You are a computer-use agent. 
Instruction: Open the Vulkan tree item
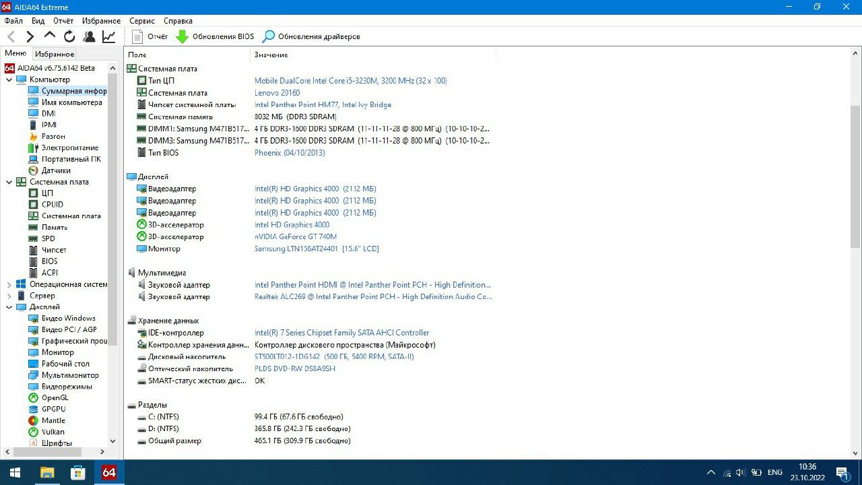point(46,432)
